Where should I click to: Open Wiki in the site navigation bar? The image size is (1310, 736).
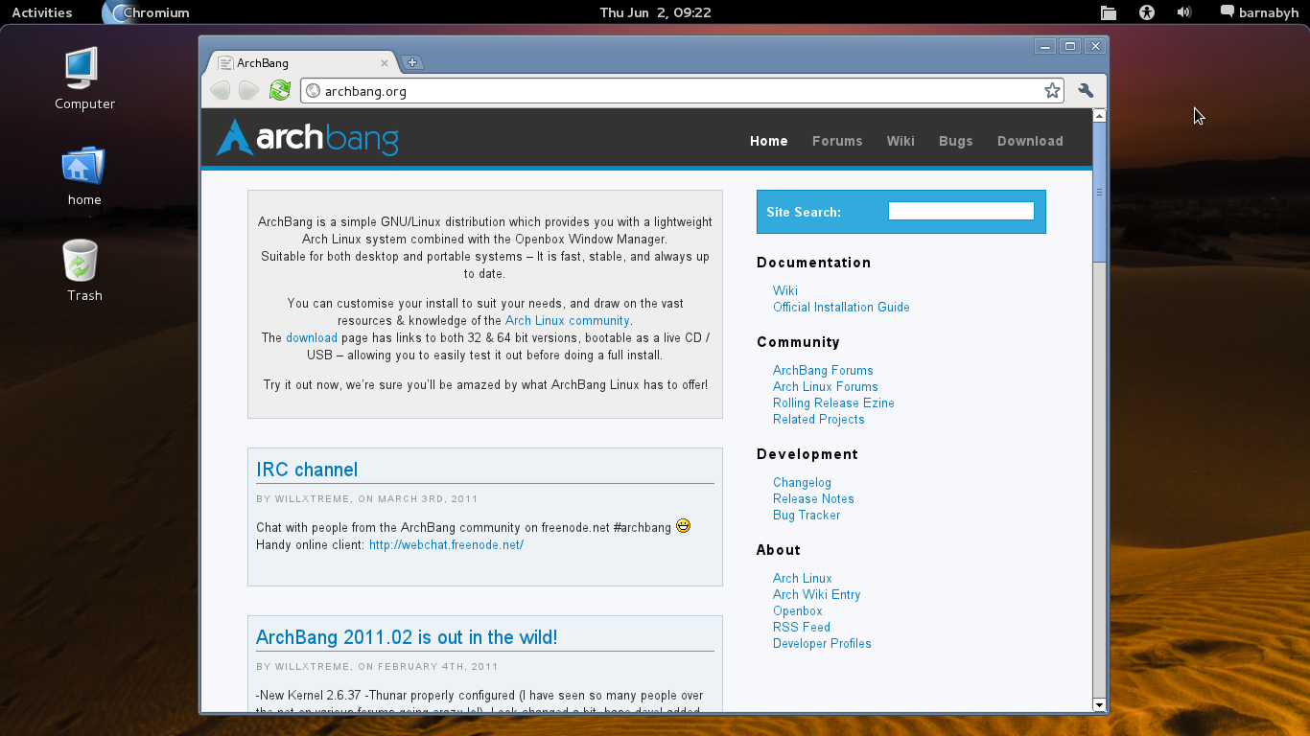(901, 141)
